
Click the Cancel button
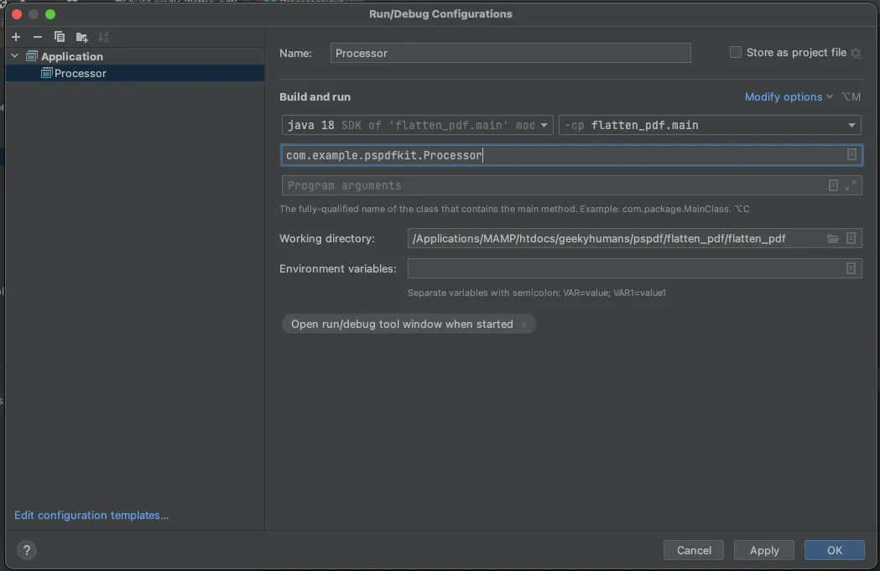tap(694, 550)
